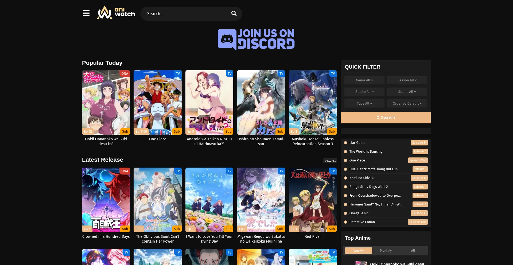Click the bullet icon beside Detective Conan
513x265 pixels.
(x=345, y=222)
